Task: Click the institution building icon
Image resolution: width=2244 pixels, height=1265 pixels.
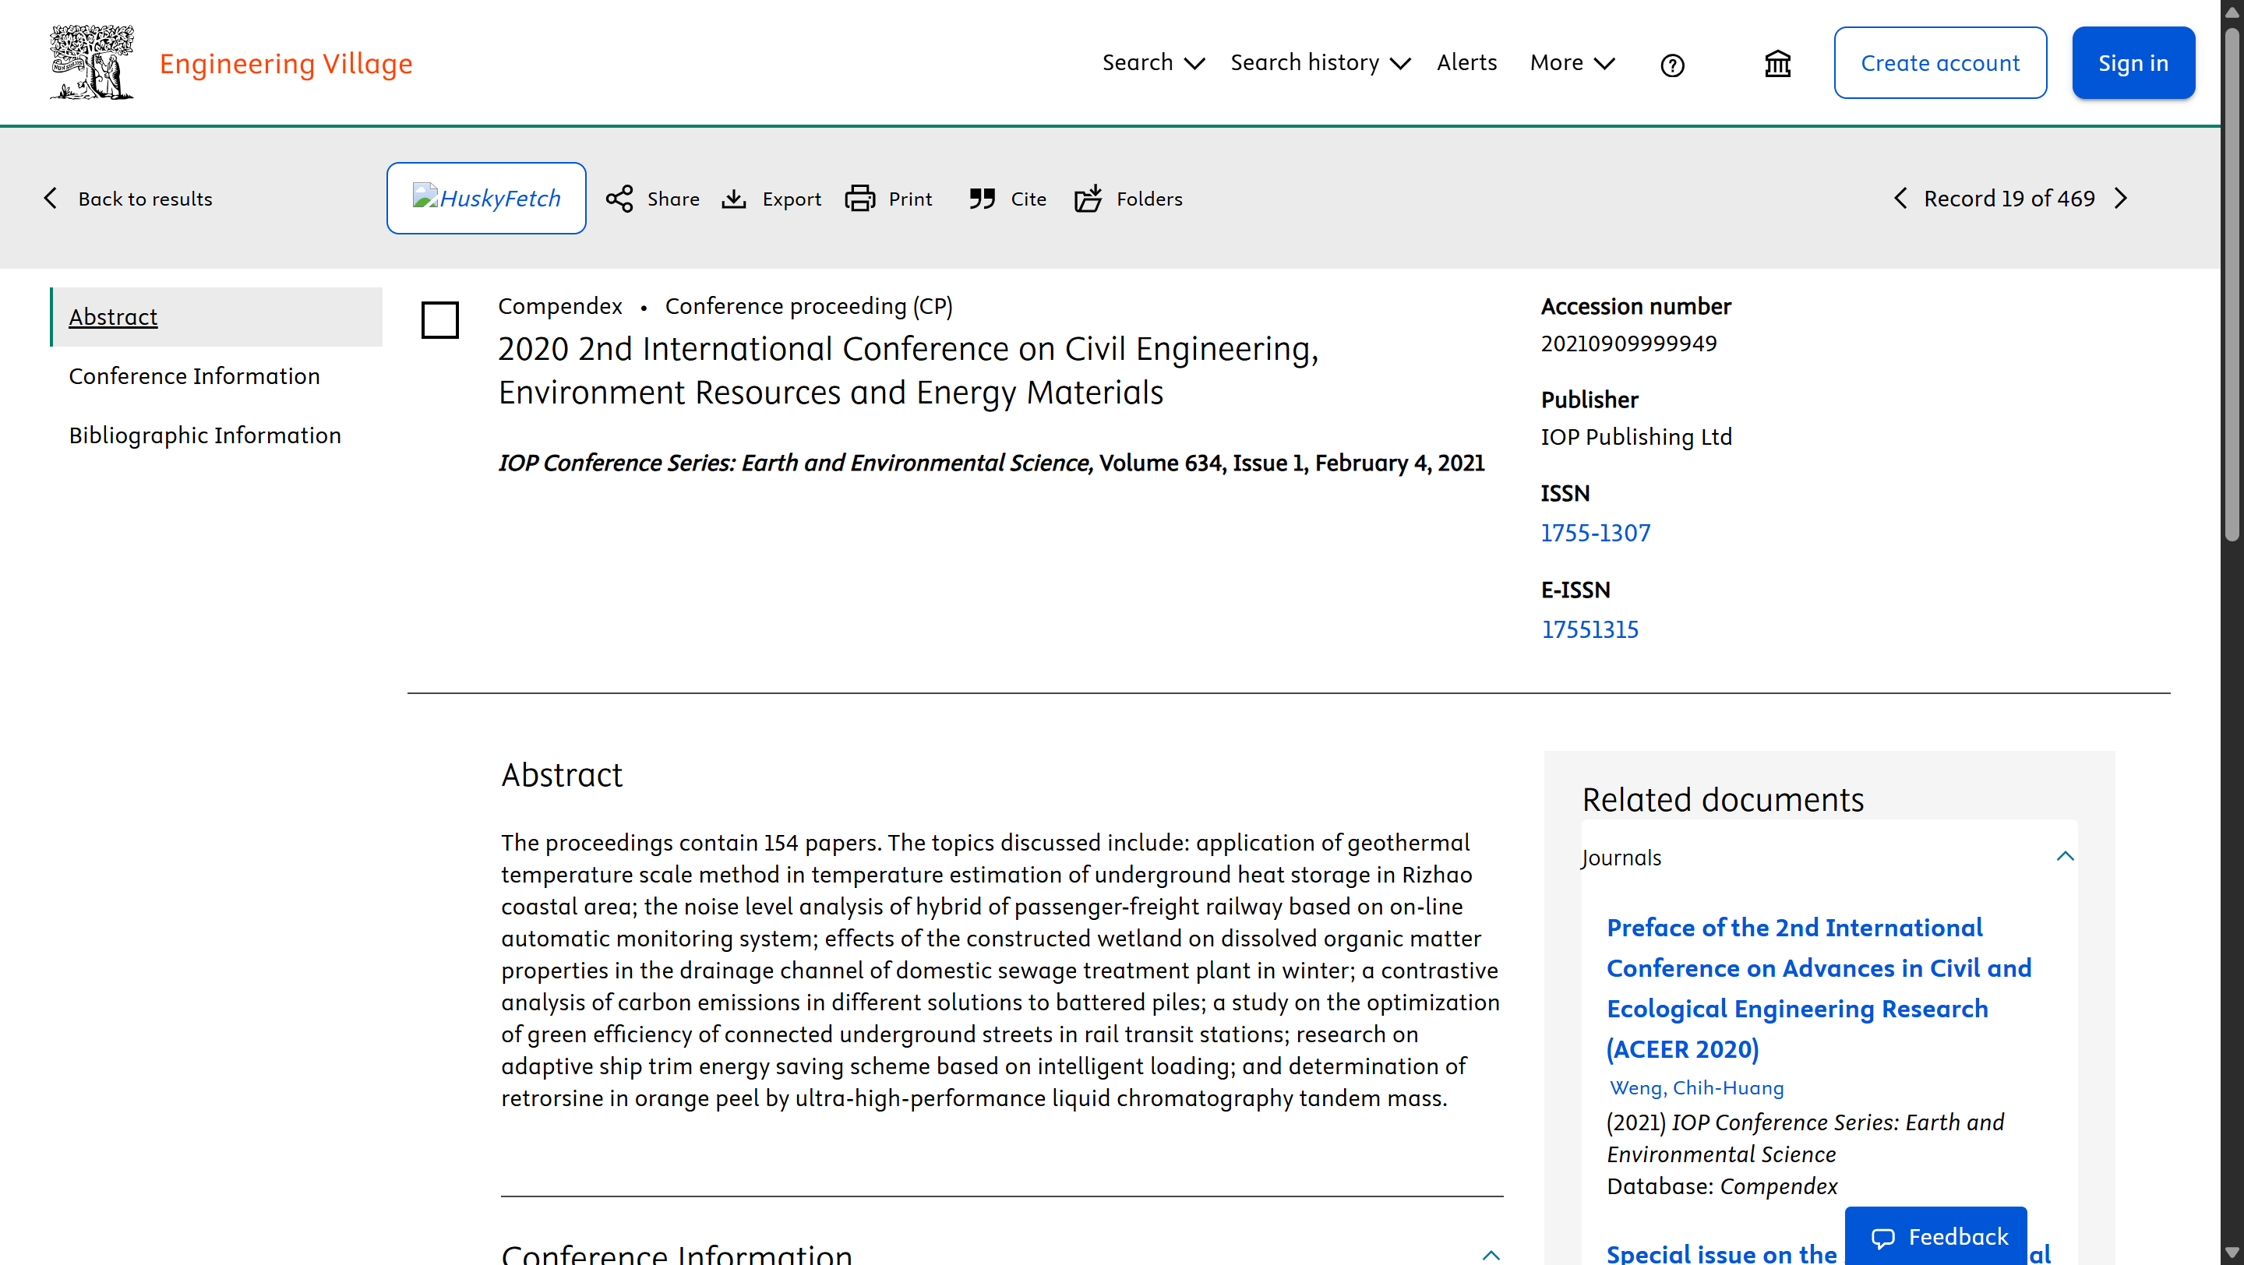Action: pos(1777,64)
